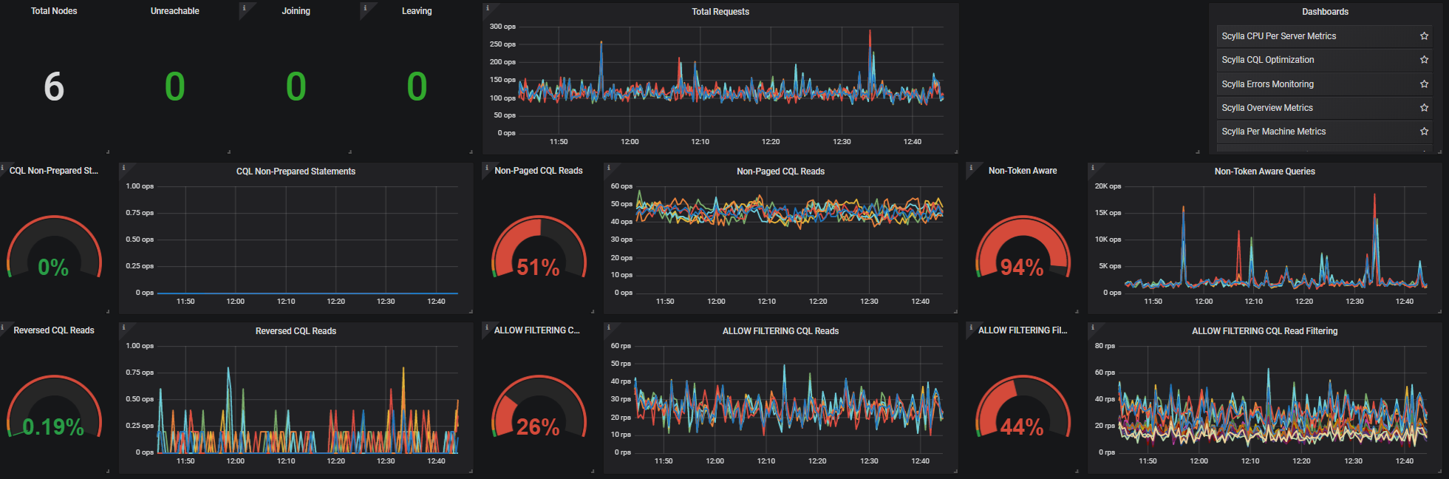Click info icon on Total Requests panel
Viewport: 1449px width, 479px height.
487,8
